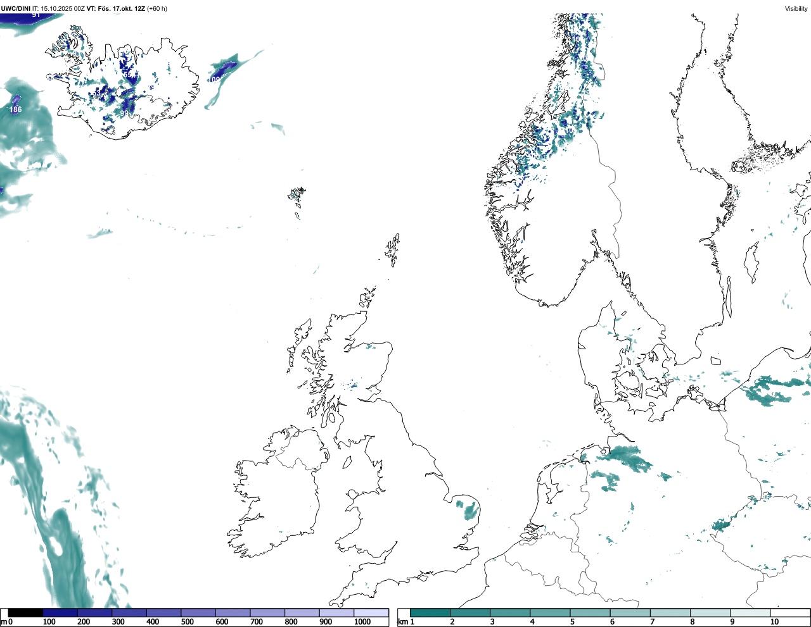Click the '91' value label near the top edge
811x627 pixels.
click(36, 15)
